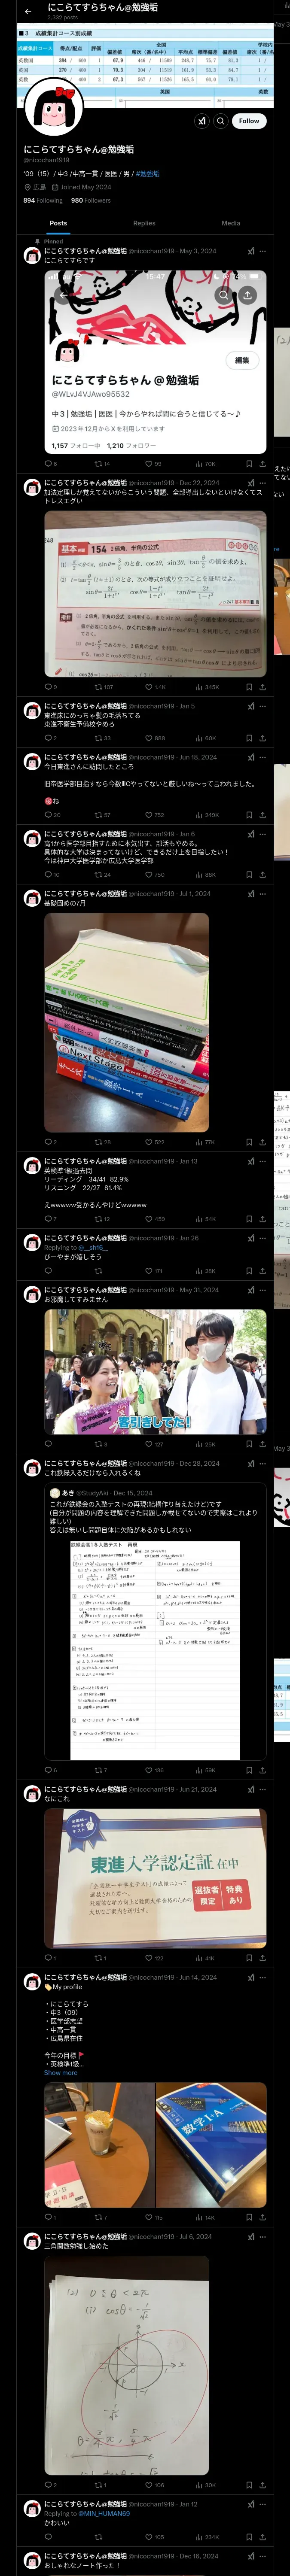Open more options on Jul 1, 2024 post
Screen dimensions: 290x2576
tap(263, 894)
